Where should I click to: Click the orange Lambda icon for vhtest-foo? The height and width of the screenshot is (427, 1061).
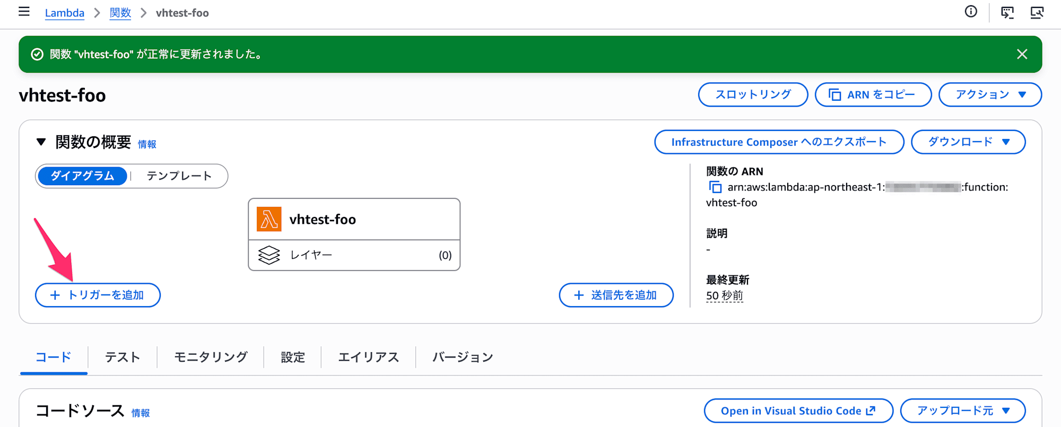coord(269,219)
